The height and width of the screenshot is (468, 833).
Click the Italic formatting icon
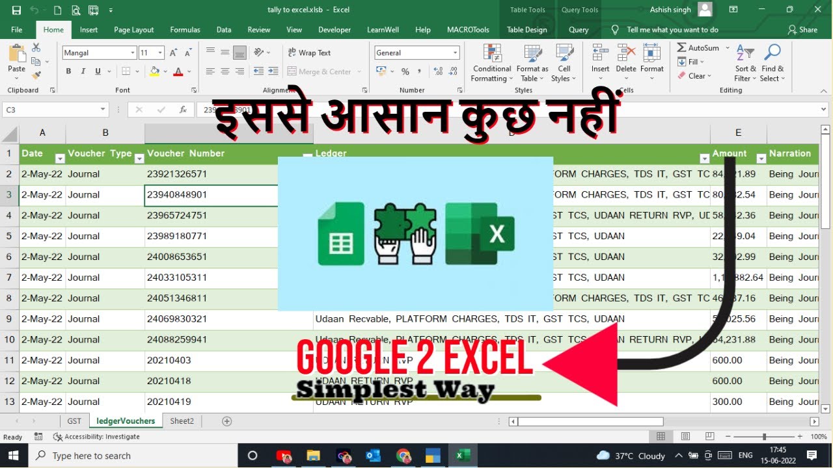pyautogui.click(x=82, y=71)
